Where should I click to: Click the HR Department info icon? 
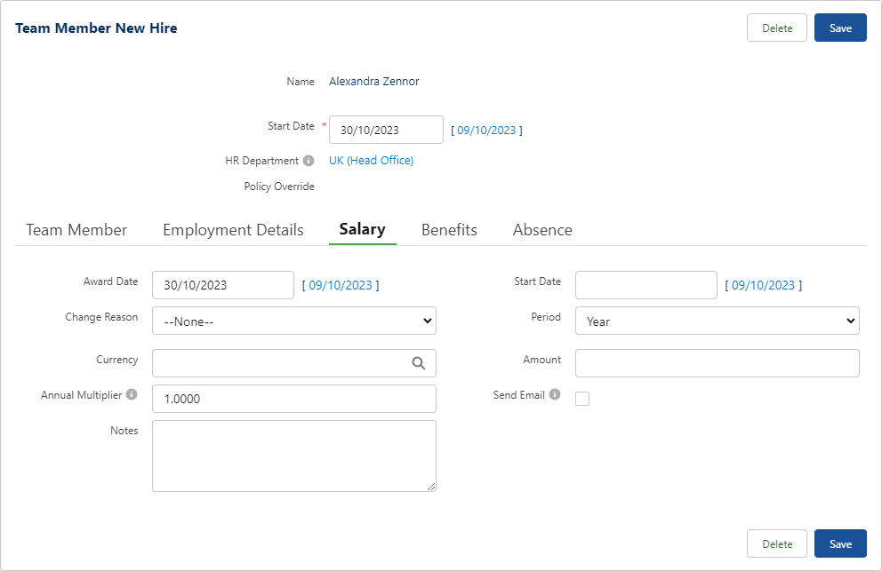point(309,161)
